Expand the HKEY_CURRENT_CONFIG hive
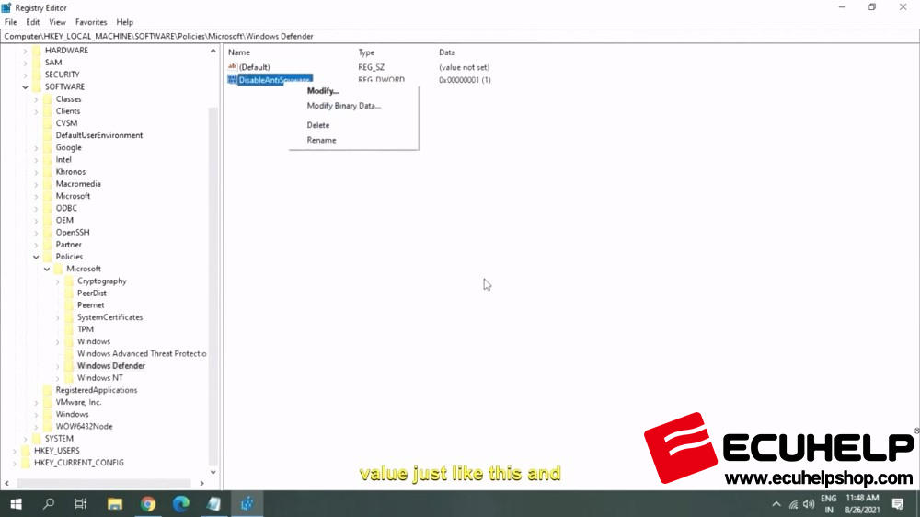920x517 pixels. click(x=15, y=463)
